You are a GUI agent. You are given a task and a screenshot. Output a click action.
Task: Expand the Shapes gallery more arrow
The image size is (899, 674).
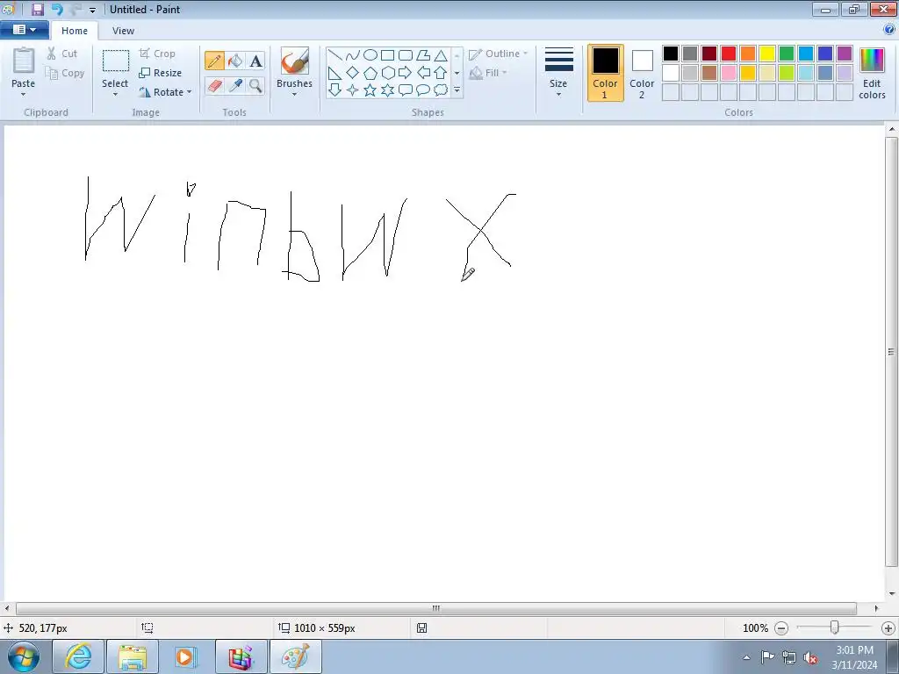click(457, 90)
